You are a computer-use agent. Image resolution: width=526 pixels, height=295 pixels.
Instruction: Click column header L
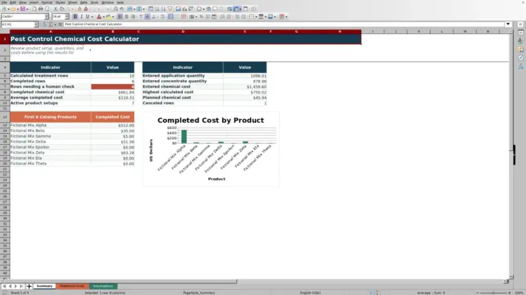(x=442, y=31)
